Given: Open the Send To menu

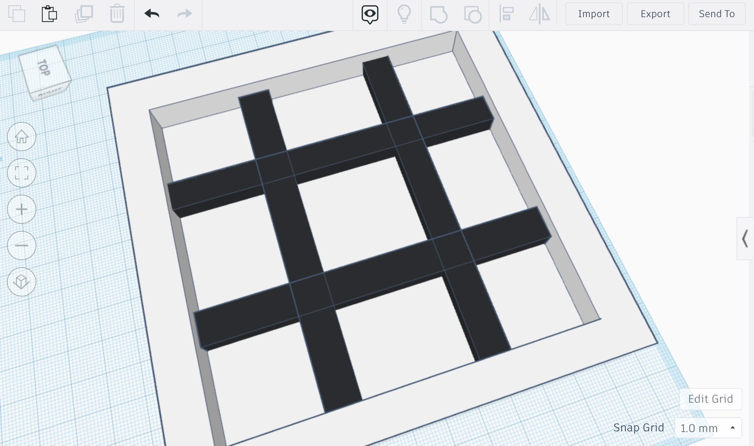Looking at the screenshot, I should [717, 14].
